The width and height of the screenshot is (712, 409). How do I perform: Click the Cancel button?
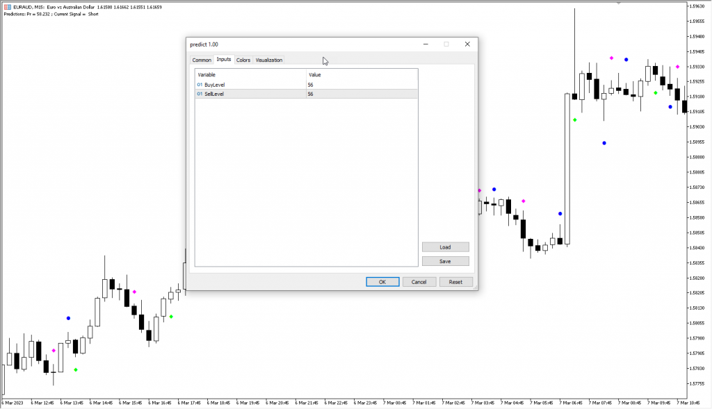[x=419, y=282]
